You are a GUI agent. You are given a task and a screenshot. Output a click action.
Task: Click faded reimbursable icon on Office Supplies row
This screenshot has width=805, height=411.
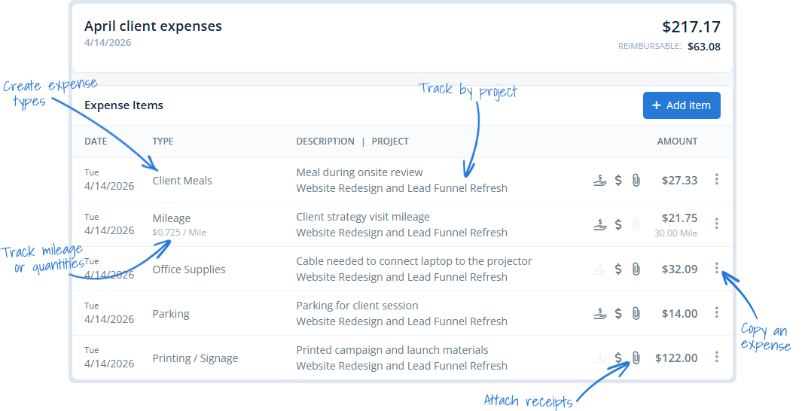point(599,269)
